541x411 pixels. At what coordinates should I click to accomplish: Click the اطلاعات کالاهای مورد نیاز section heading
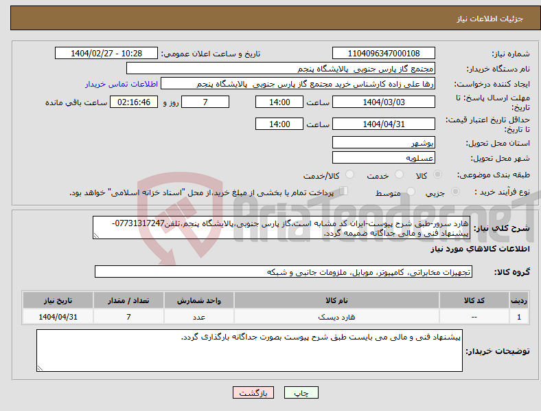480,249
